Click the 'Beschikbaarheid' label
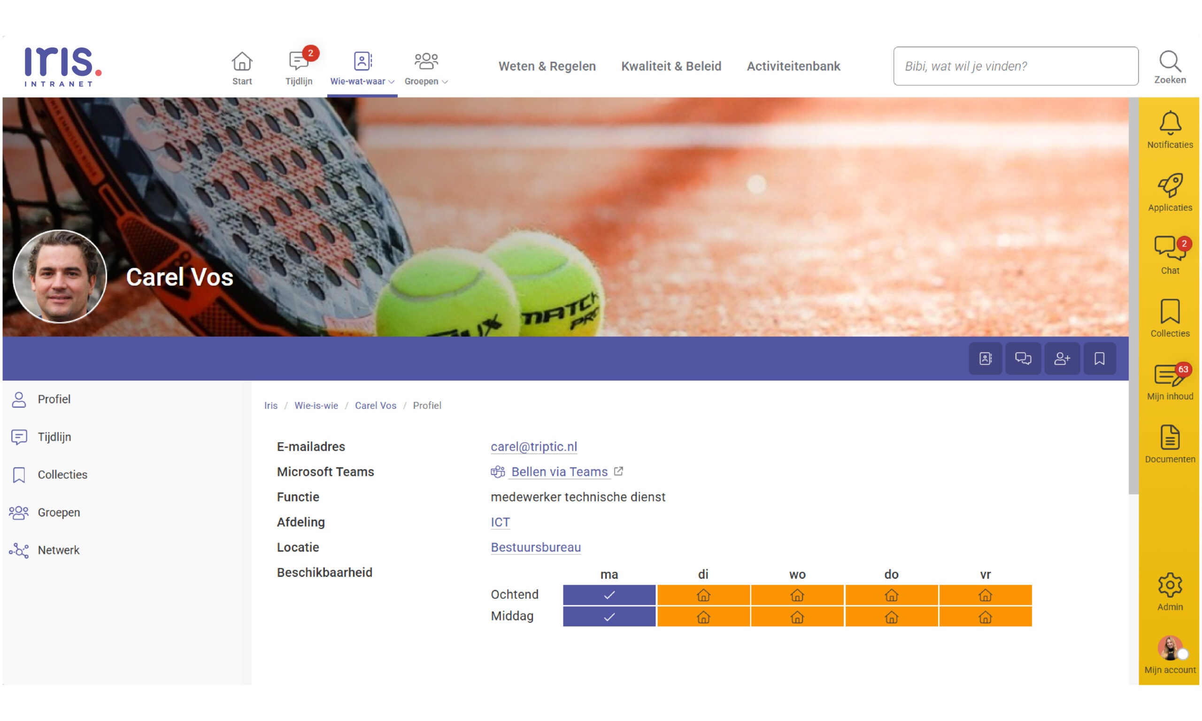Screen dimensions: 1202x721 tap(324, 572)
